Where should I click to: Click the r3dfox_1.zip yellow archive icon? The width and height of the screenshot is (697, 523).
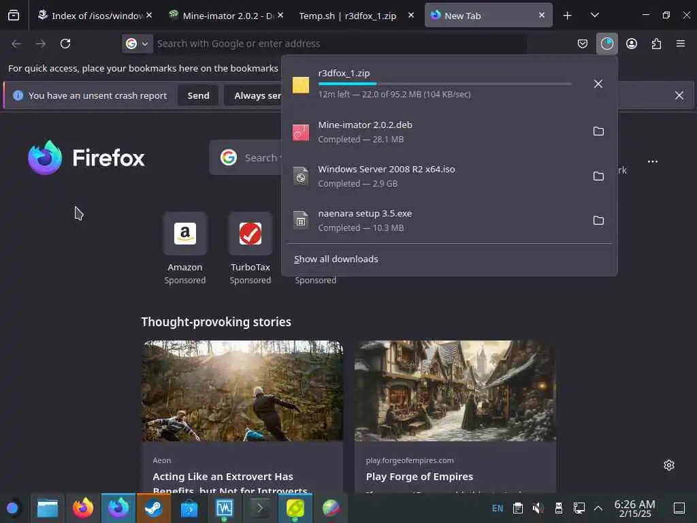(x=301, y=84)
